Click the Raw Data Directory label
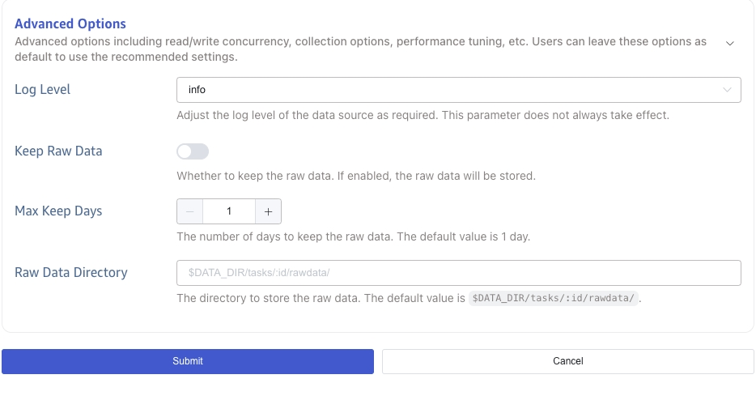This screenshot has height=396, width=756. click(x=71, y=273)
